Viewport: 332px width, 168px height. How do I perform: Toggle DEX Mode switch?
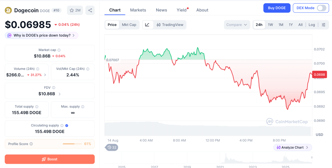(x=322, y=8)
